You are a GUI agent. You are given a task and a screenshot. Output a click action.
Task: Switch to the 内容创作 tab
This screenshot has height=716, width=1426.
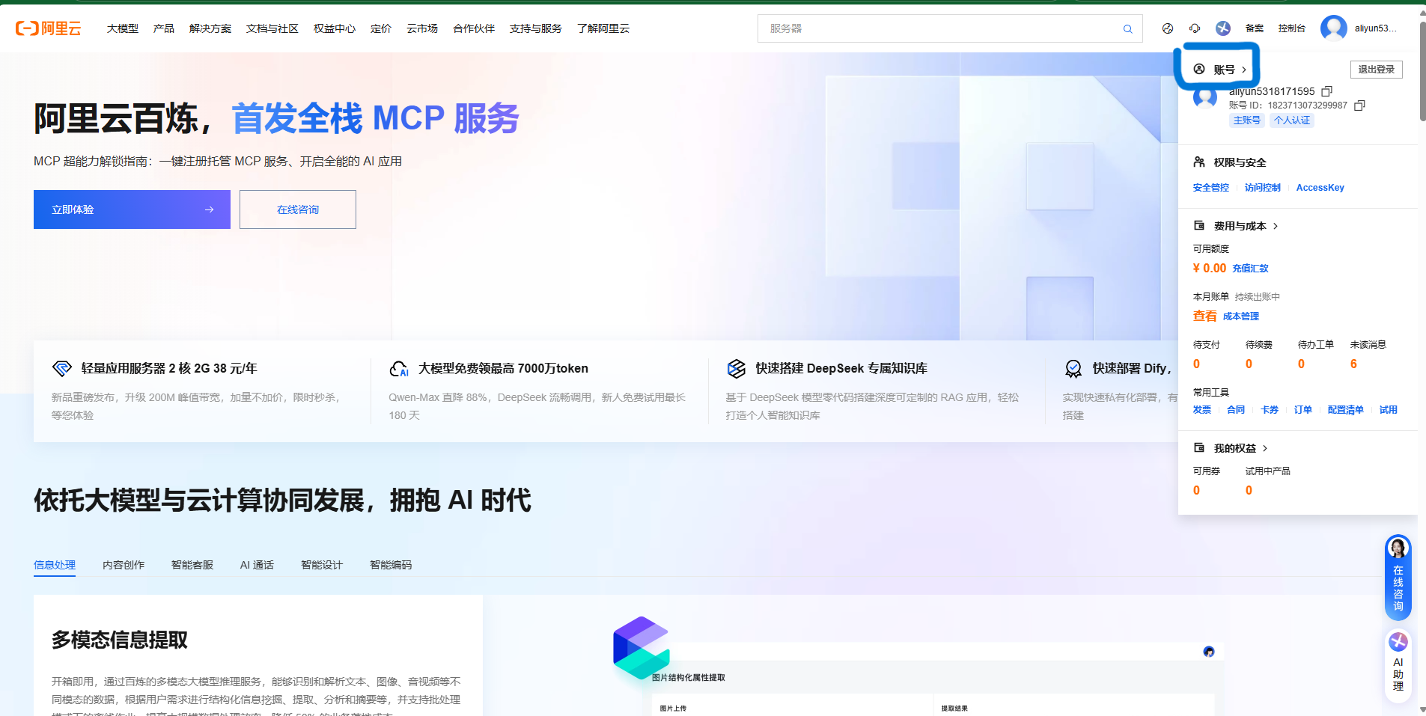click(124, 565)
